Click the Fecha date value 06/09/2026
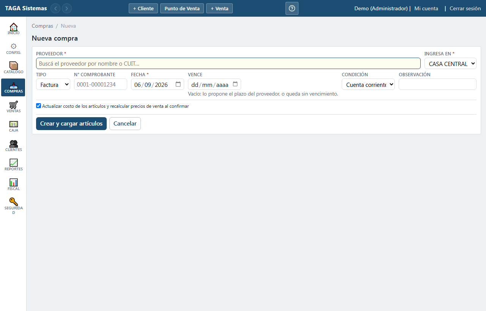This screenshot has width=486, height=311. point(151,85)
